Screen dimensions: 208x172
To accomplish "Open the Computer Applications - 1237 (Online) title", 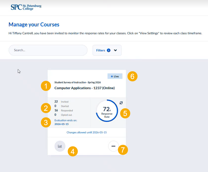I will pyautogui.click(x=85, y=88).
